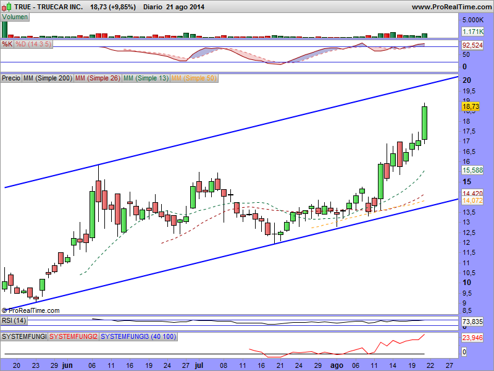Click the 22 date label on time axis
The width and height of the screenshot is (494, 371).
(x=430, y=365)
